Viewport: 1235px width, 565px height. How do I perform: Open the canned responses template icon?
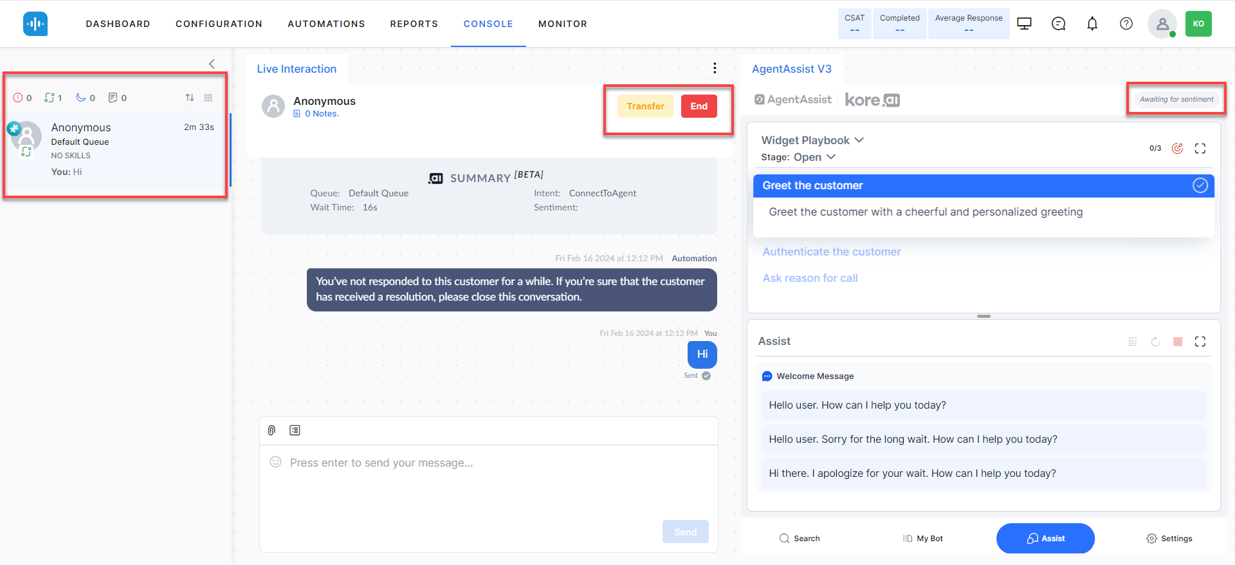click(295, 430)
